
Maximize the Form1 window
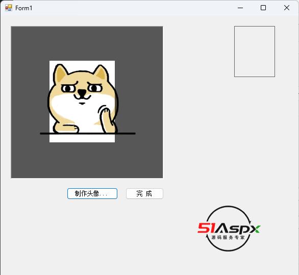[x=263, y=8]
